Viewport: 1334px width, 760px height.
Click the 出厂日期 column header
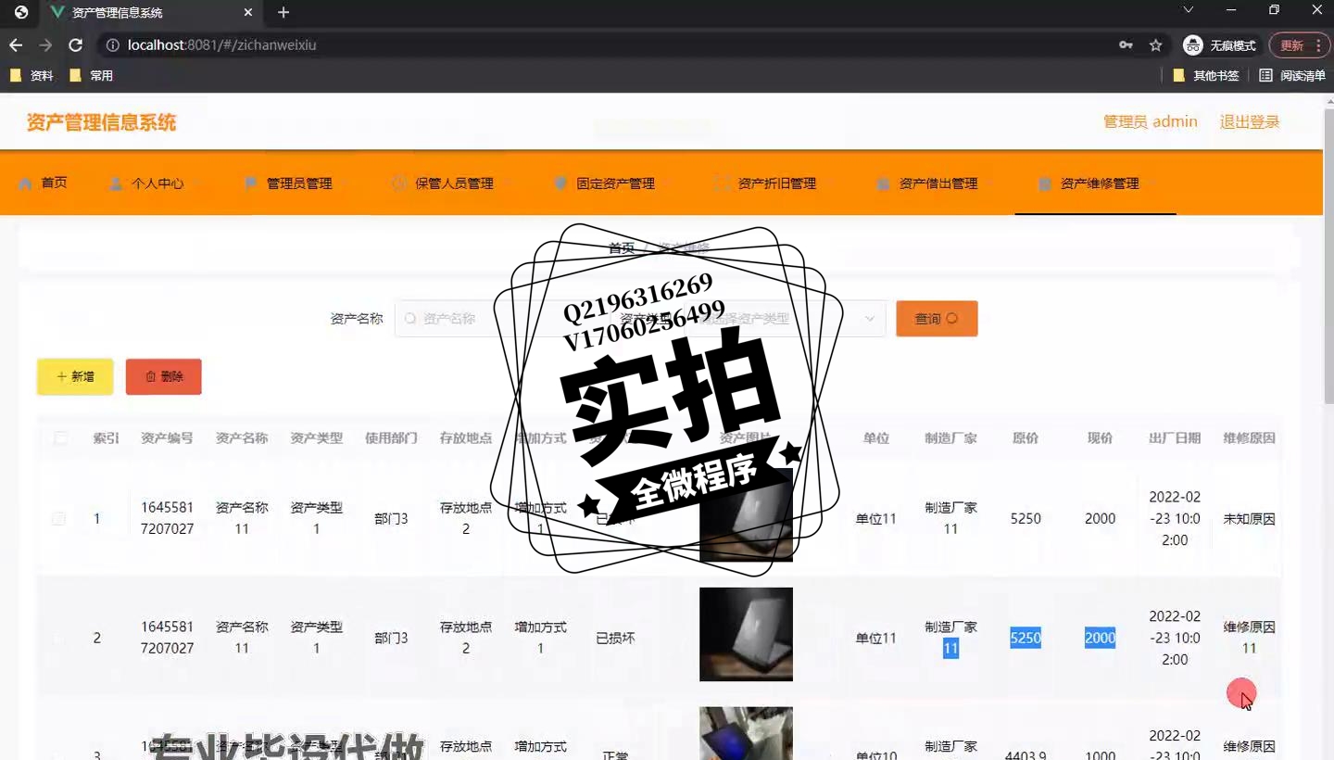[x=1175, y=437]
